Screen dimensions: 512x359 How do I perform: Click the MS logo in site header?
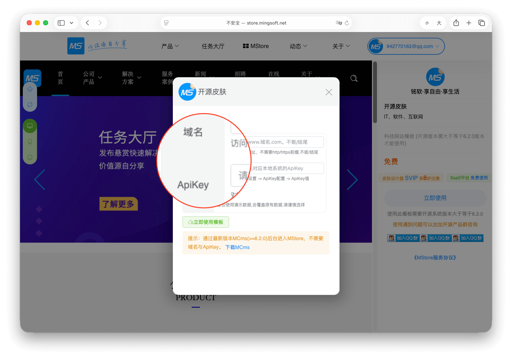tap(76, 46)
